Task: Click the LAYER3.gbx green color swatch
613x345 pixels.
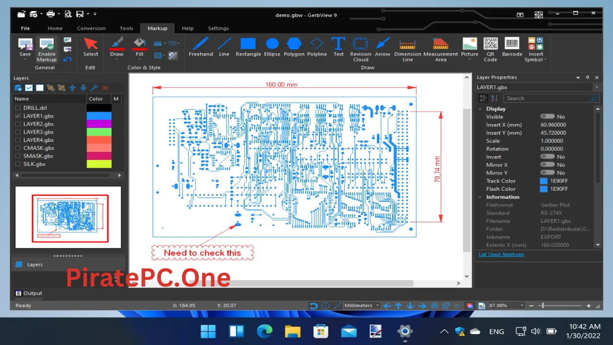Action: (x=99, y=132)
